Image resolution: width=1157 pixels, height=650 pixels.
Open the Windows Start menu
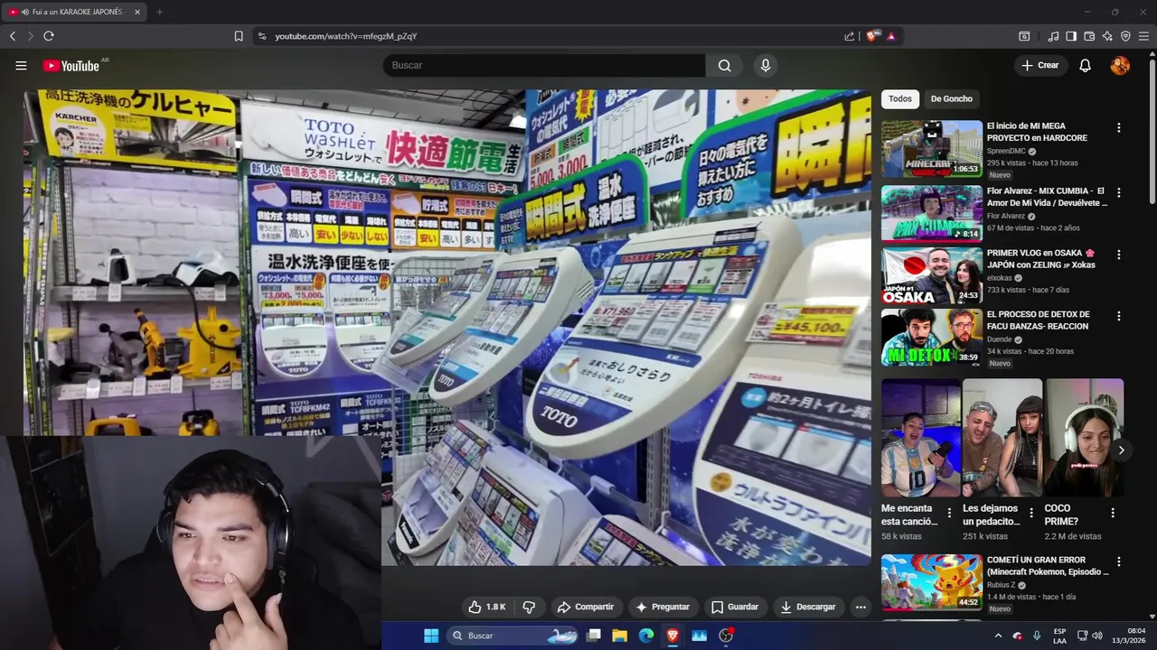[431, 636]
